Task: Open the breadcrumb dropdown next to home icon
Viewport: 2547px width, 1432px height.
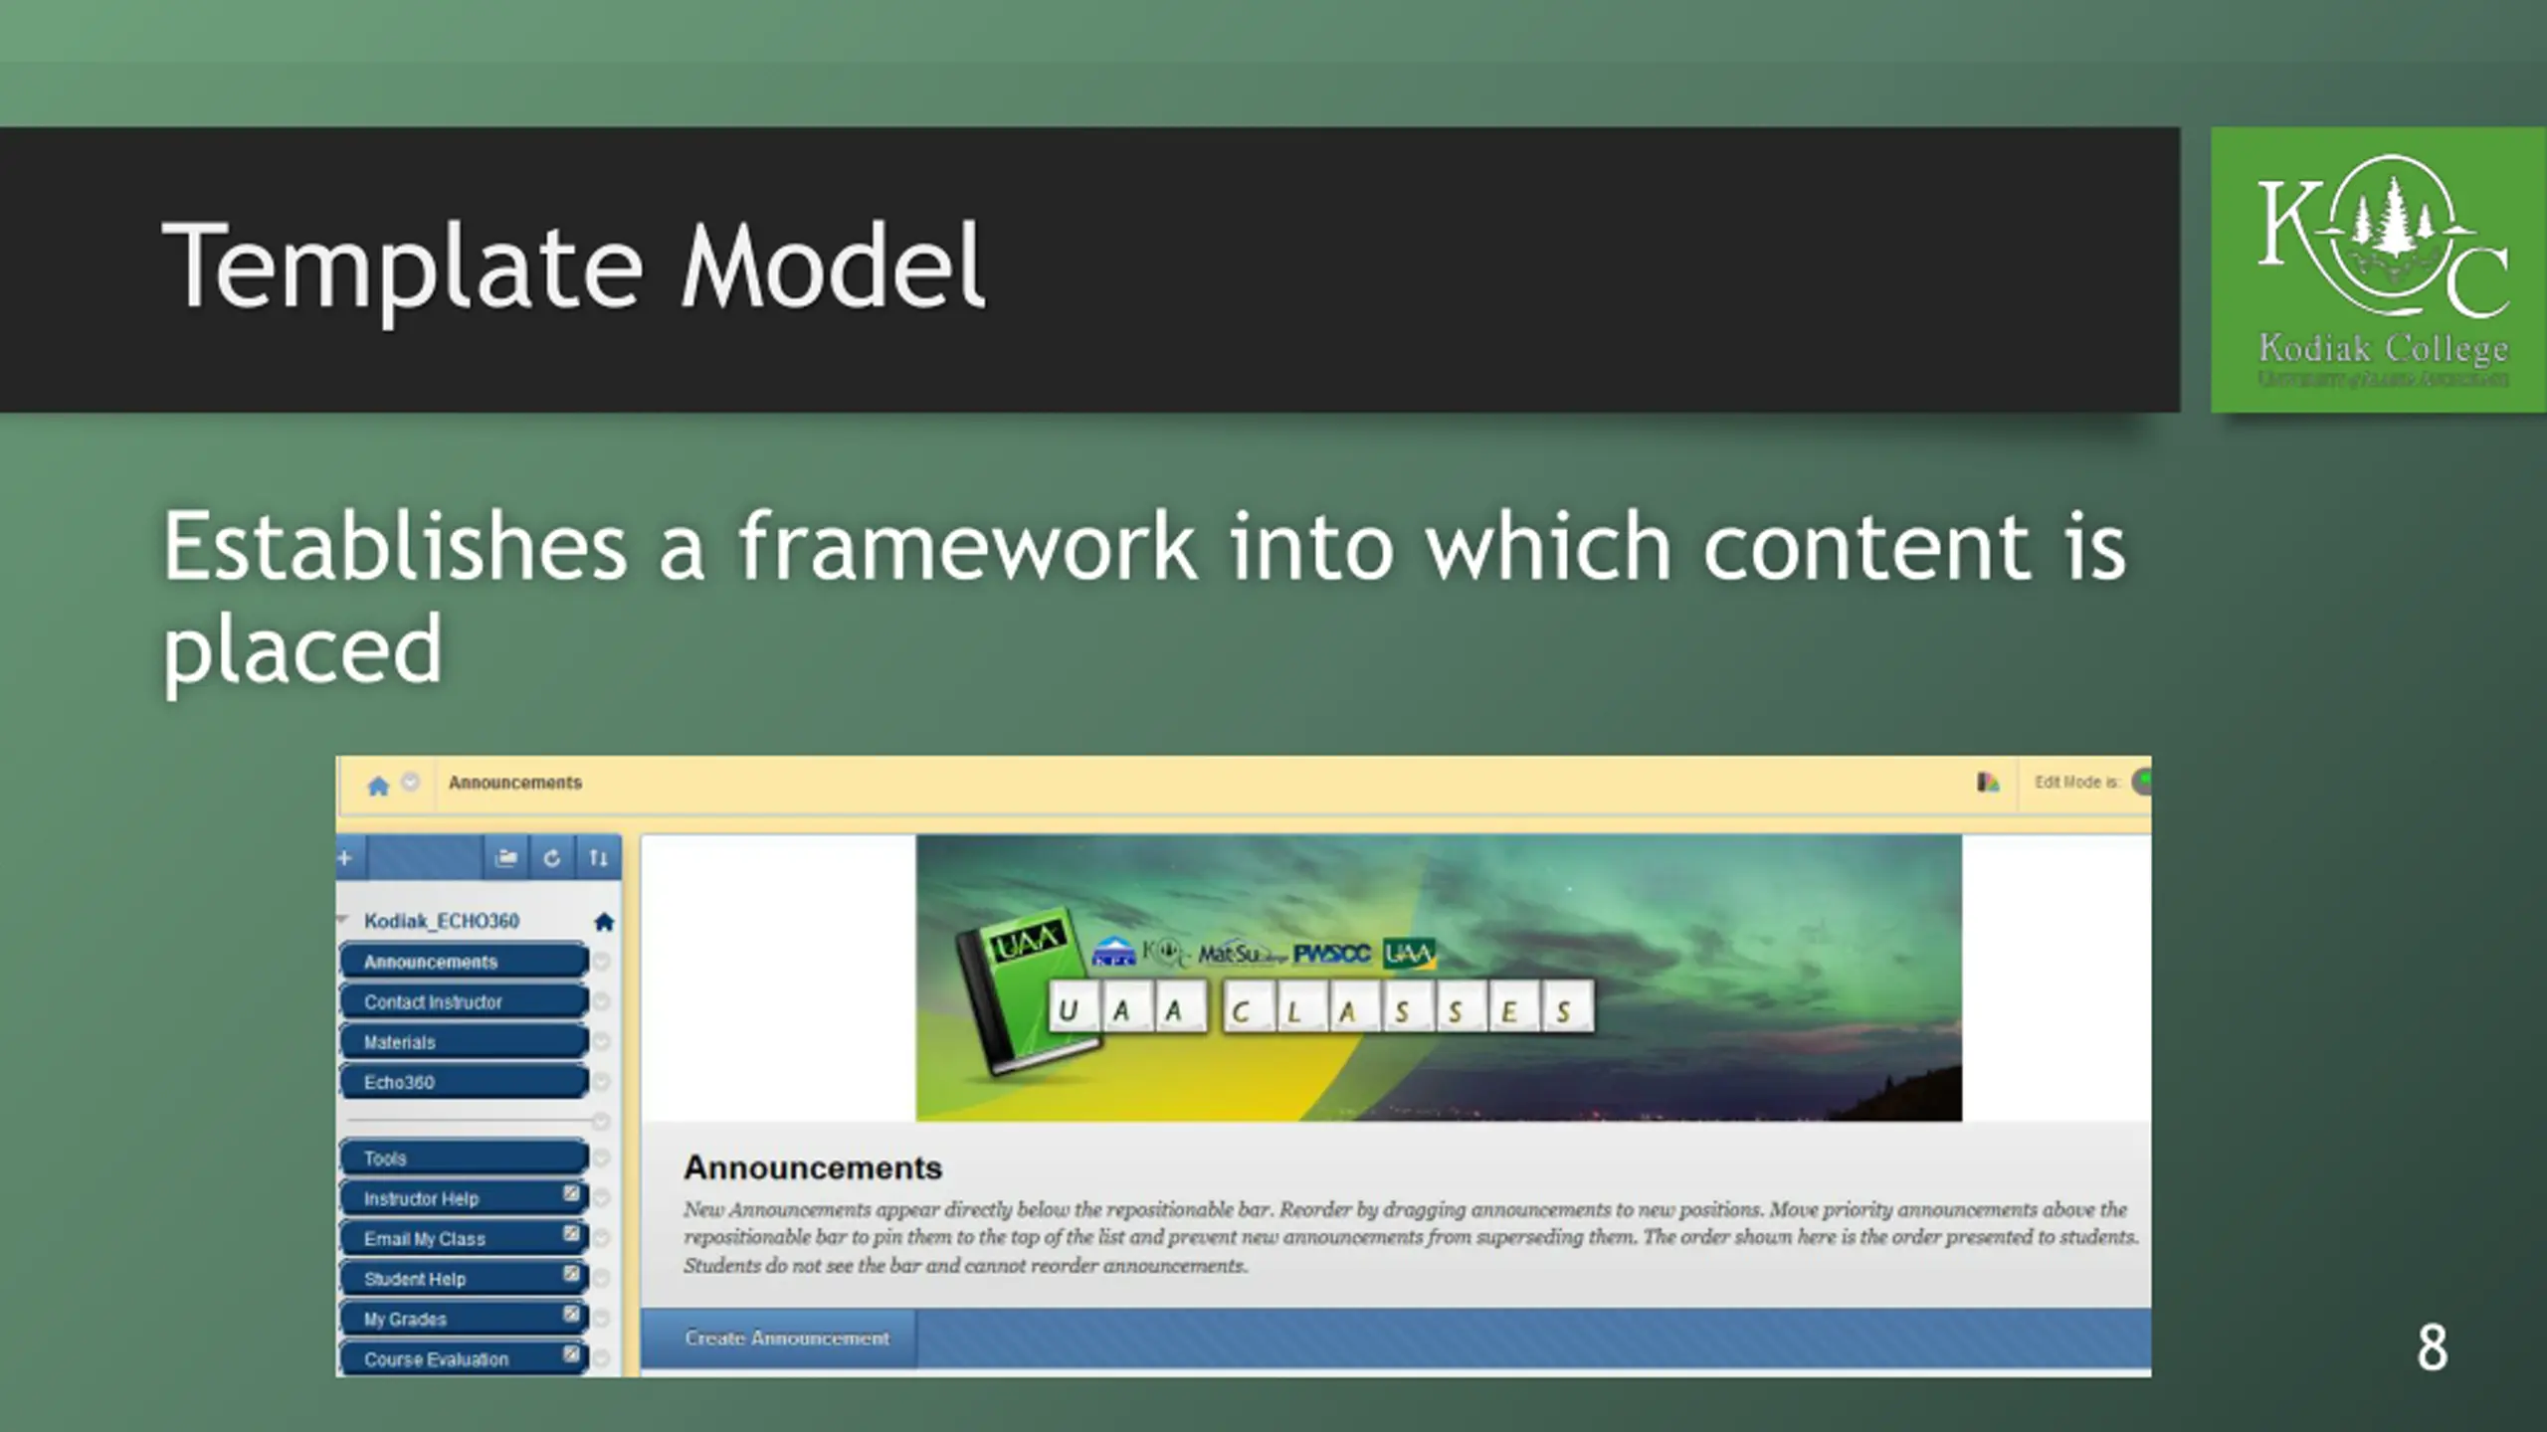Action: pos(410,783)
